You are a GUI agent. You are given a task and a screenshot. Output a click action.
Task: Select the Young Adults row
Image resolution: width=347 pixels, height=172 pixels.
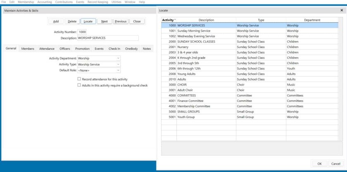tap(250, 74)
